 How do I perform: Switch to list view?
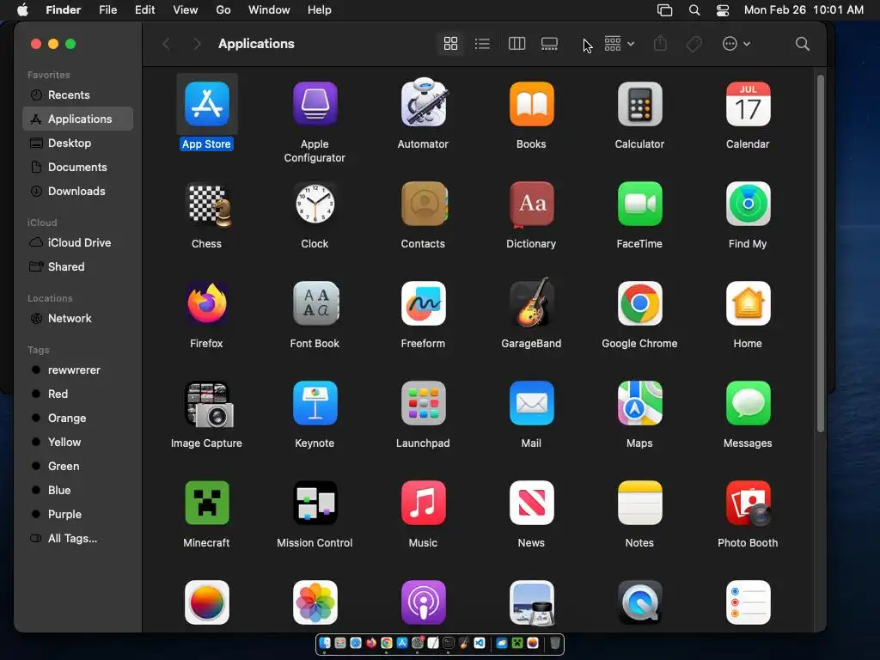482,43
